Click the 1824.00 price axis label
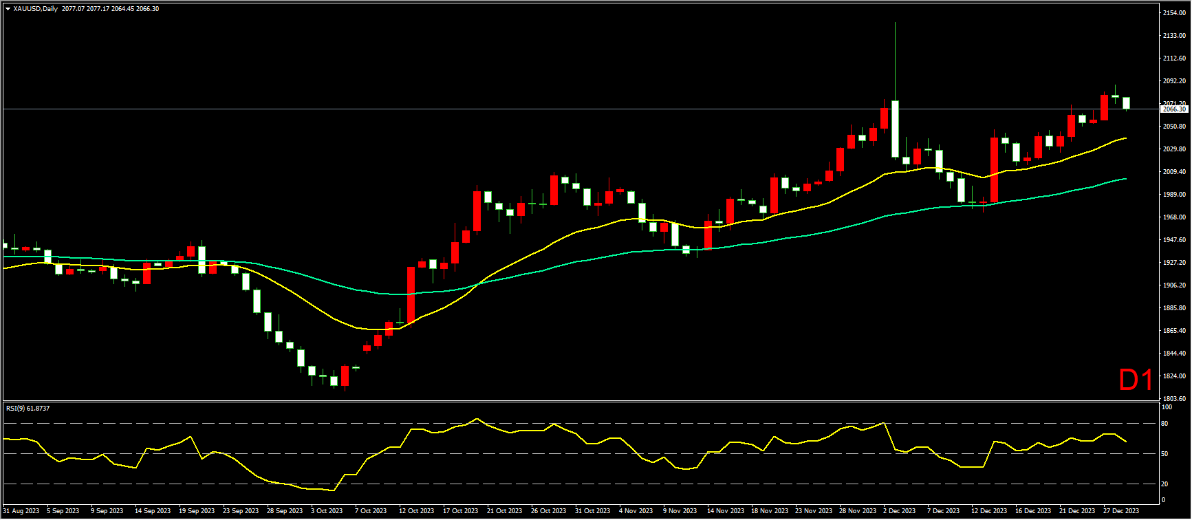Image resolution: width=1192 pixels, height=520 pixels. (x=1173, y=376)
